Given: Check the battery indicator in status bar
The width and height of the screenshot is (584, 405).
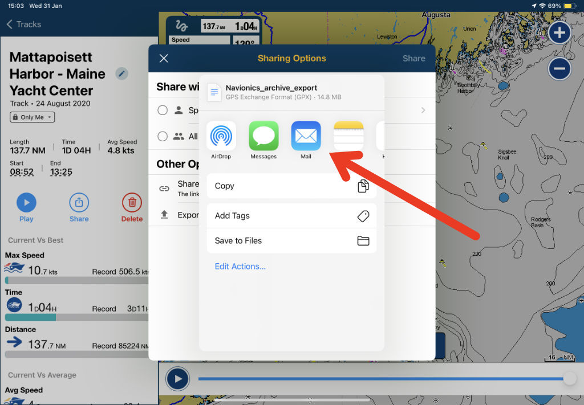Looking at the screenshot, I should pyautogui.click(x=570, y=6).
